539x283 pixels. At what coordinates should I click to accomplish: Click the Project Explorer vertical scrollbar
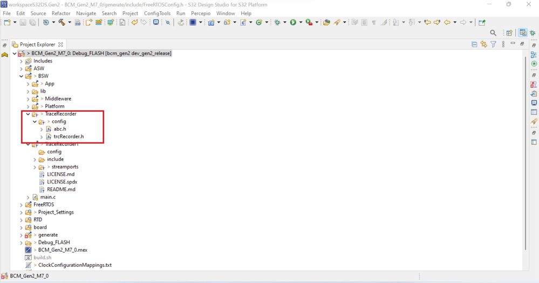click(526, 153)
